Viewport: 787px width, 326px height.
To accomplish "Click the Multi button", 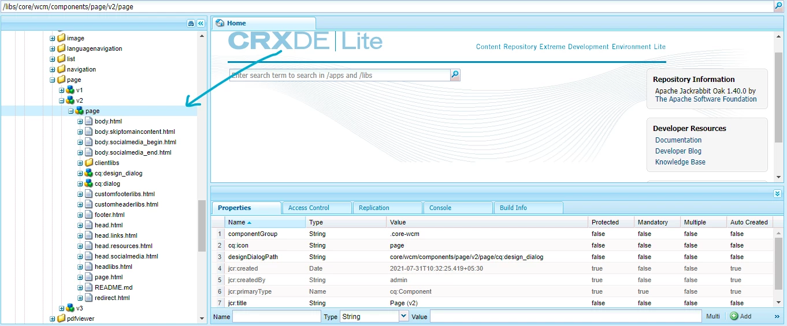I will (713, 316).
